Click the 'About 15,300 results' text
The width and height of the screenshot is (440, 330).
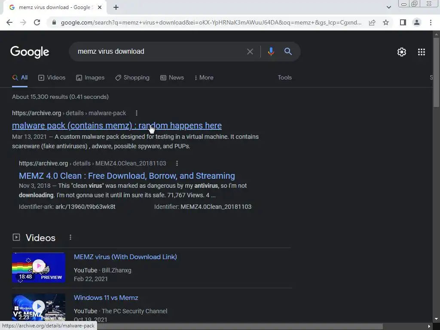(60, 97)
